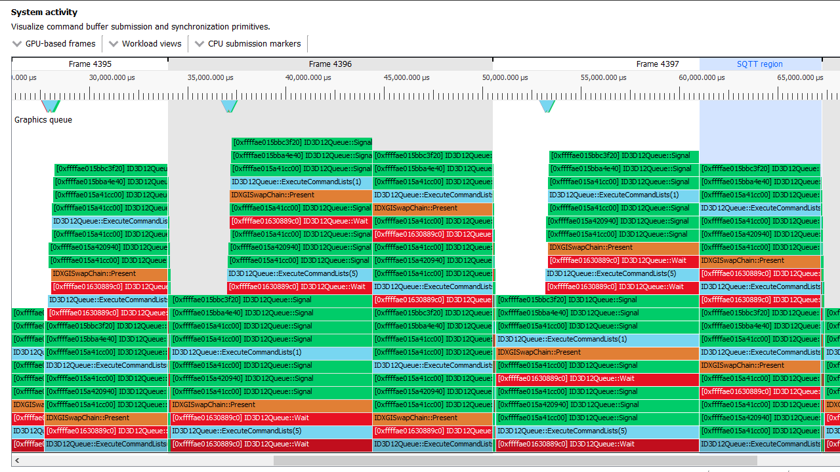840x472 pixels.
Task: Select the SQTT region header
Action: [760, 64]
